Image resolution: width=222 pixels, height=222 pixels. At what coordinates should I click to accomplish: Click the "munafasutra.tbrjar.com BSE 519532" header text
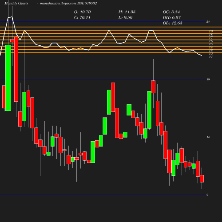[x=68, y=3]
